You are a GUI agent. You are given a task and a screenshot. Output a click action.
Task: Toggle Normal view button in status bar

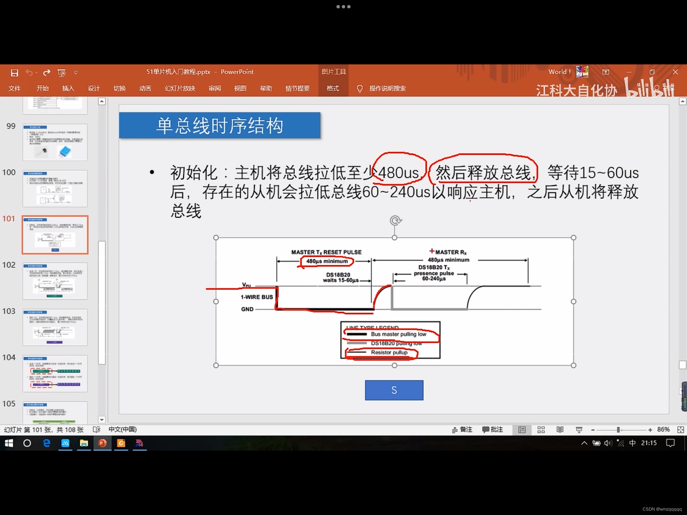tap(522, 430)
